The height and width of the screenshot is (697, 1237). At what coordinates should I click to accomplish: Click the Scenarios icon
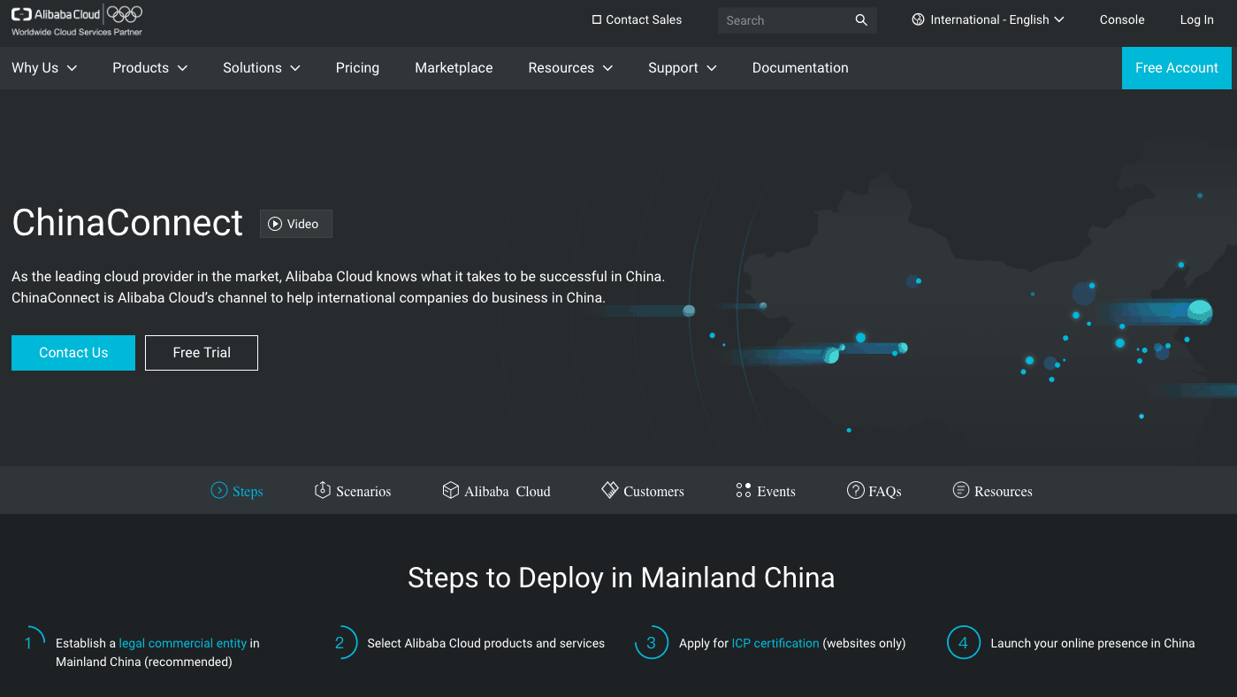point(323,490)
